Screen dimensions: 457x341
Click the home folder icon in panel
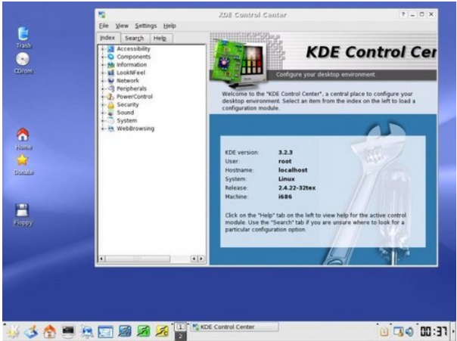(x=50, y=331)
